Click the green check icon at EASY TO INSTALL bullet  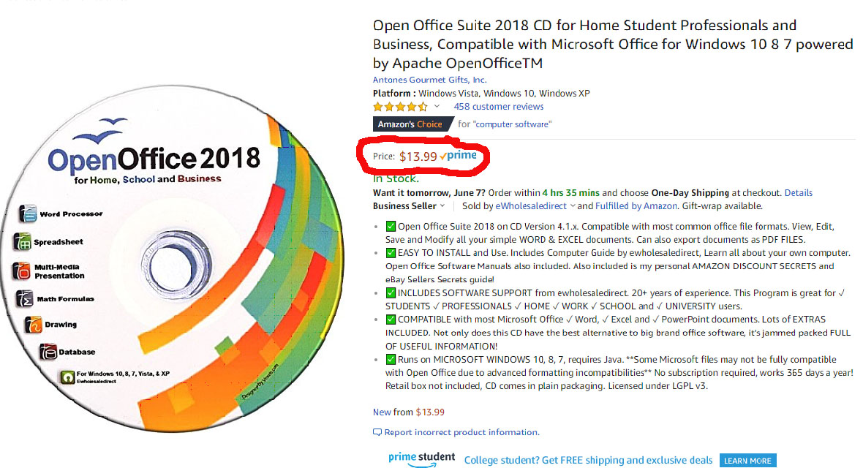click(391, 253)
